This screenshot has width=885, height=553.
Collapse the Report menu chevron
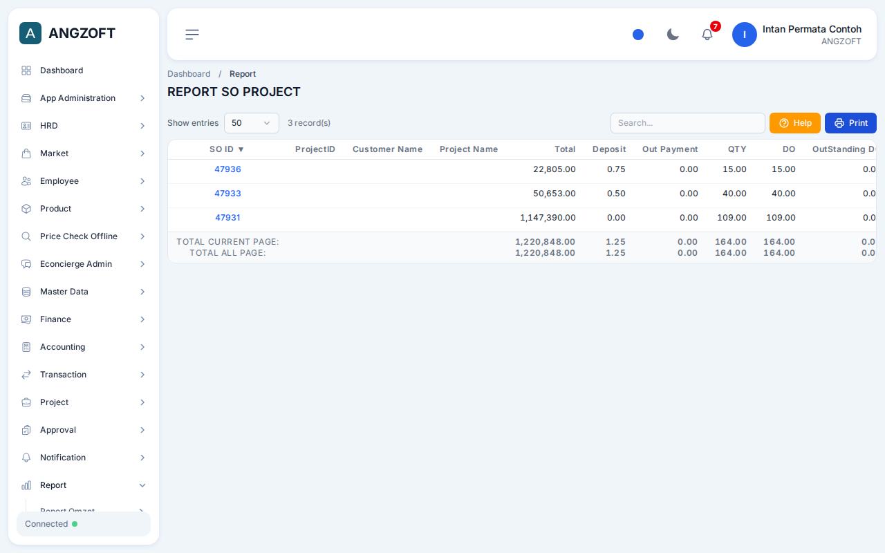(x=142, y=485)
